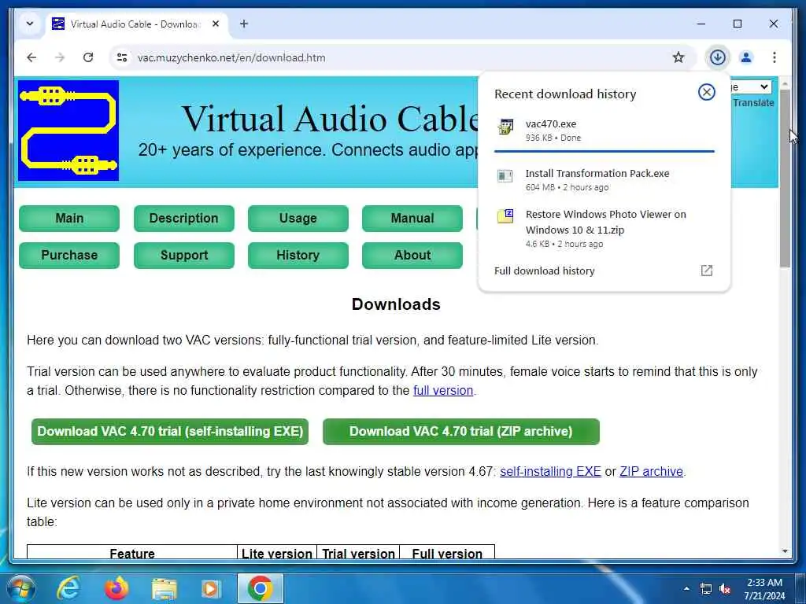Viewport: 806px width, 604px height.
Task: Open a new browser tab
Action: (x=244, y=24)
